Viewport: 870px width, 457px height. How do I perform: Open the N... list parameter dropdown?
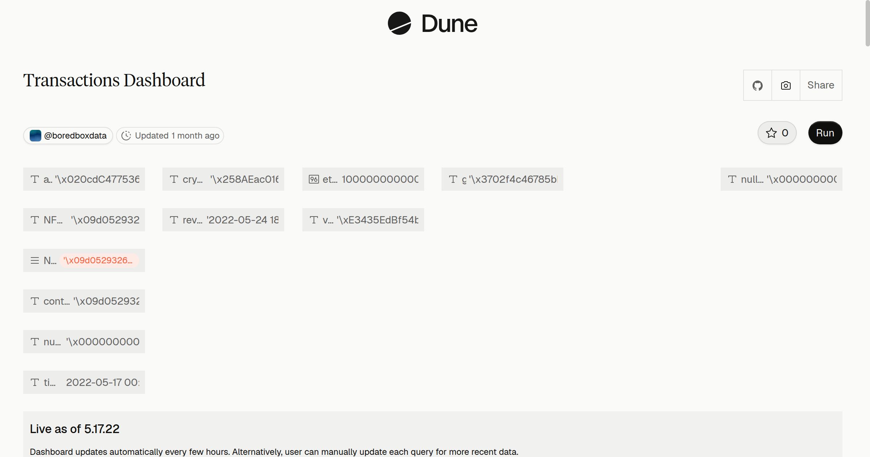(84, 260)
